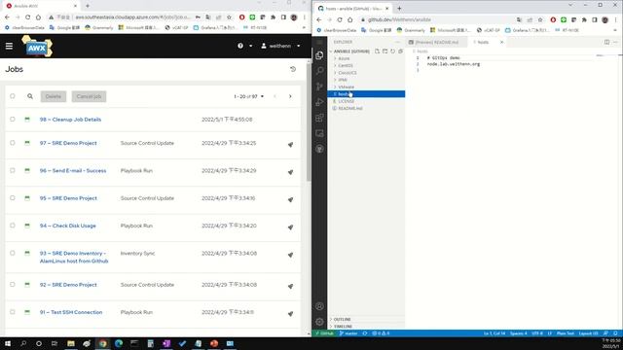Toggle the select-all jobs checkbox
This screenshot has height=350, width=623.
tap(13, 96)
